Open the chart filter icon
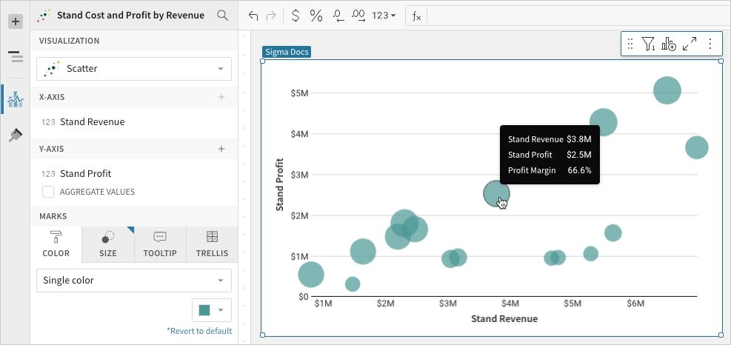 click(x=649, y=44)
